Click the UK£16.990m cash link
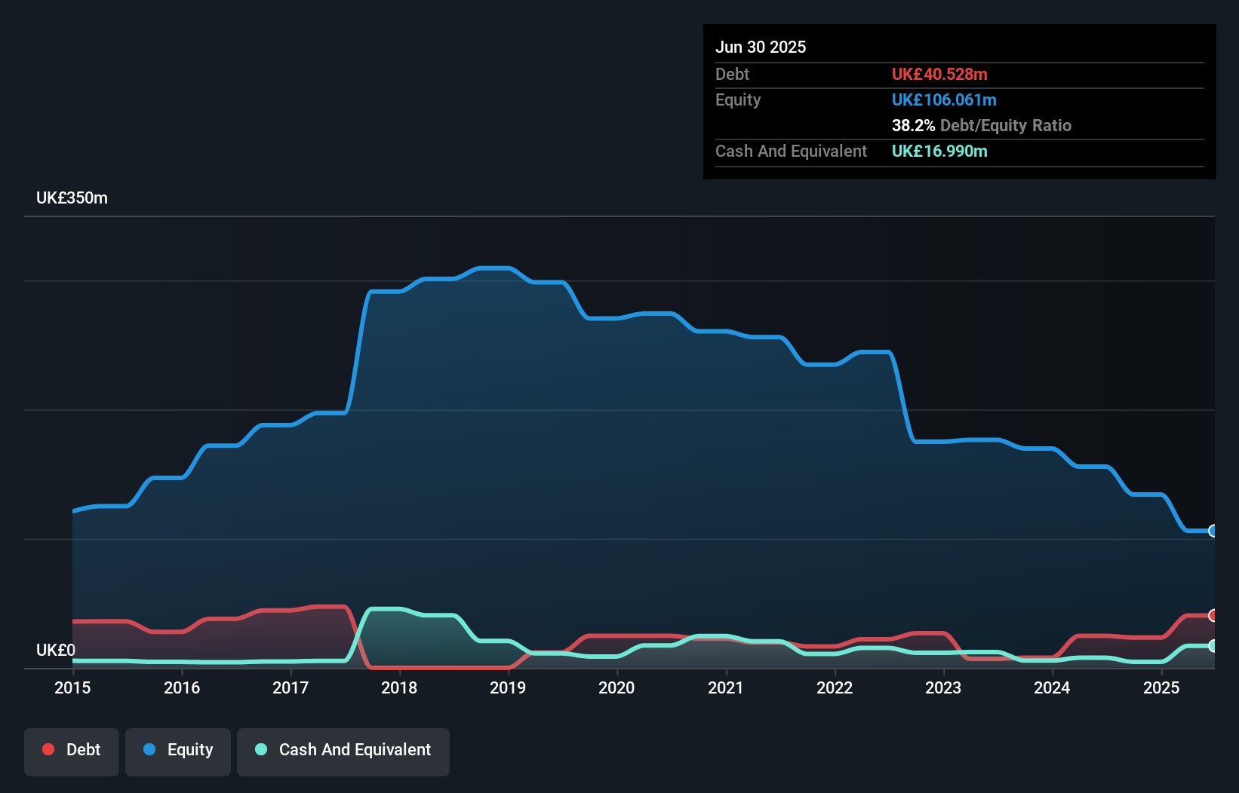This screenshot has width=1239, height=793. 939,152
